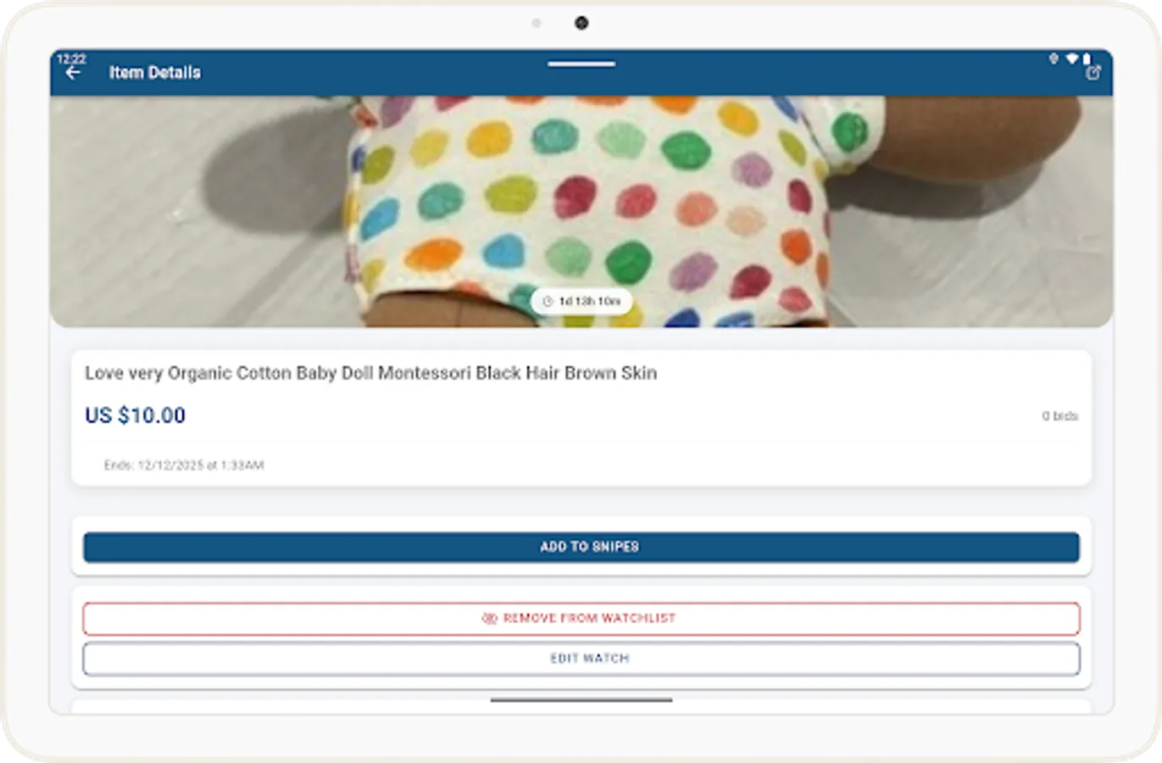Click the prohibition icon beside Remove from Watchlist
This screenshot has width=1162, height=763.
point(490,617)
